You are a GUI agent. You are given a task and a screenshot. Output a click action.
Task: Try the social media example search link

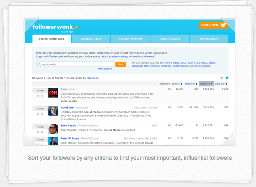click(x=201, y=63)
